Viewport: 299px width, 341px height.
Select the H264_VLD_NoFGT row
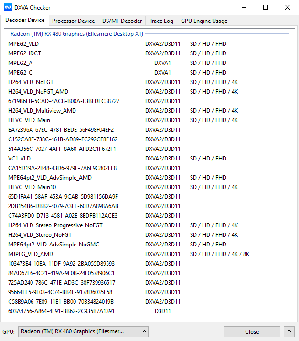click(x=149, y=82)
